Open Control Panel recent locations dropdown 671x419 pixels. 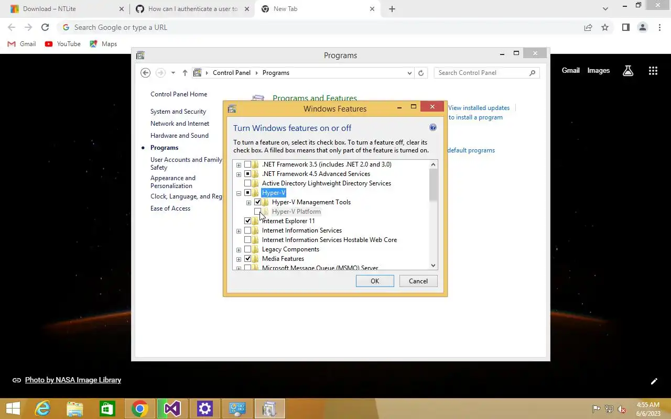173,73
